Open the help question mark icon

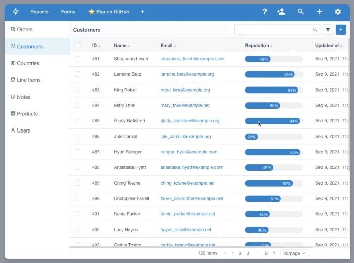pyautogui.click(x=264, y=12)
